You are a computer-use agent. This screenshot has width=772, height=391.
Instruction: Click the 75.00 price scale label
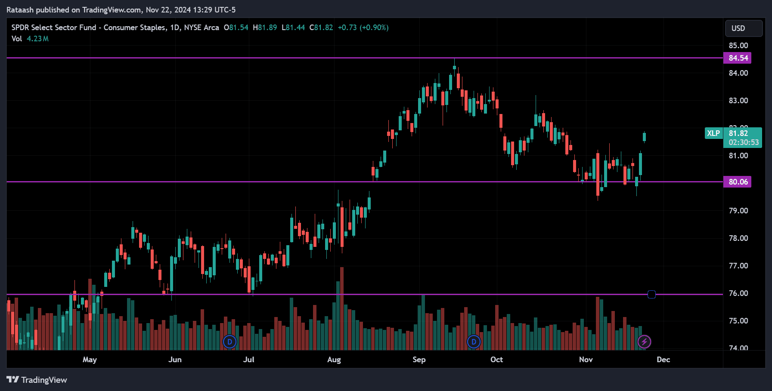click(738, 321)
